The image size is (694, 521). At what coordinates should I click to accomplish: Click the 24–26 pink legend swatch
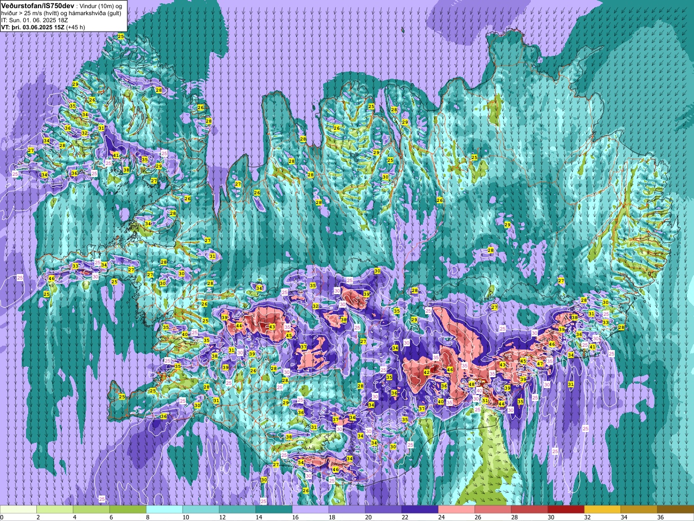point(456,510)
